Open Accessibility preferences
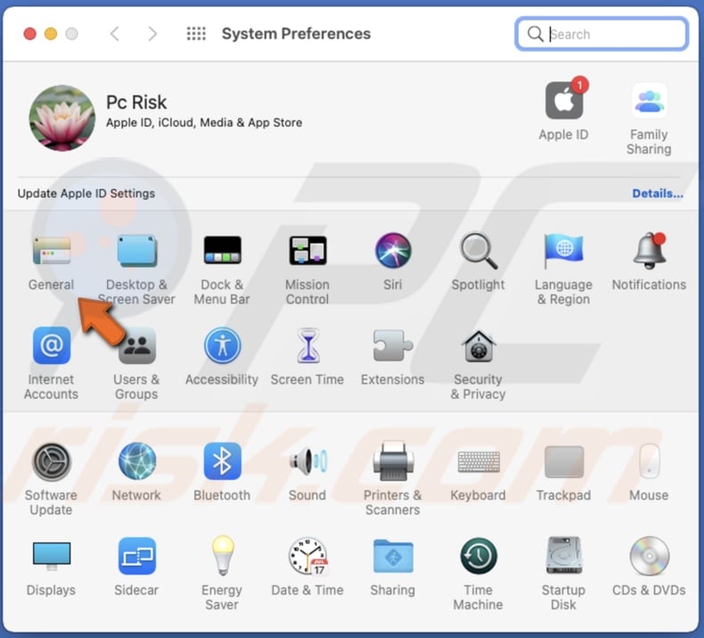The height and width of the screenshot is (638, 704). pyautogui.click(x=222, y=345)
